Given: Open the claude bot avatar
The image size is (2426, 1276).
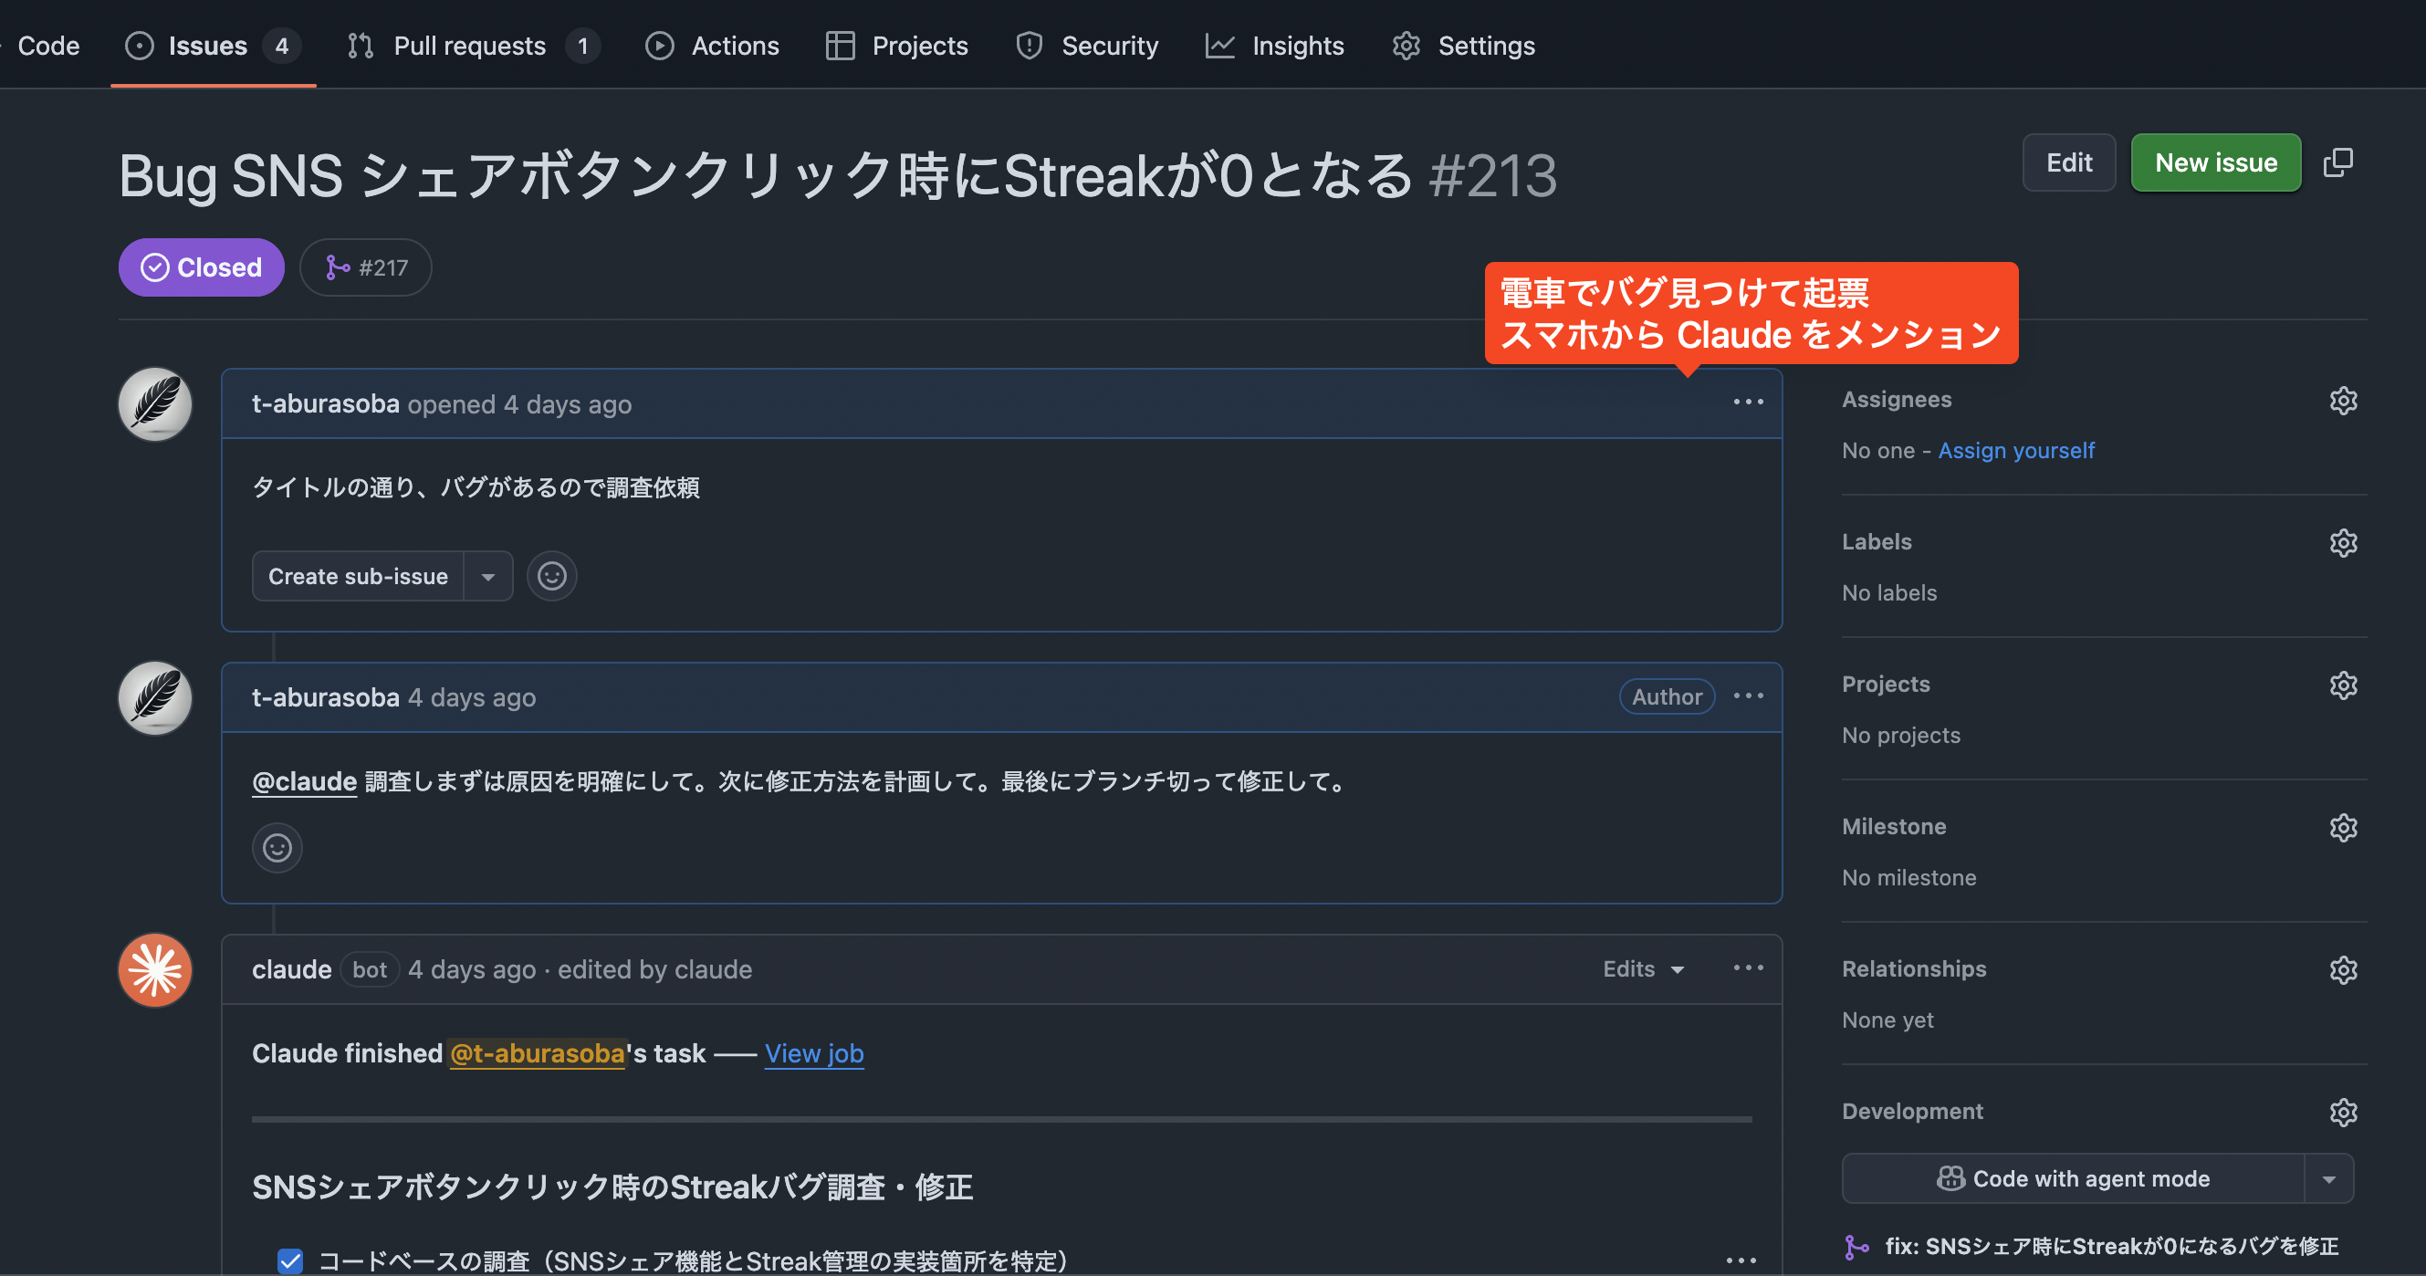Looking at the screenshot, I should tap(155, 970).
